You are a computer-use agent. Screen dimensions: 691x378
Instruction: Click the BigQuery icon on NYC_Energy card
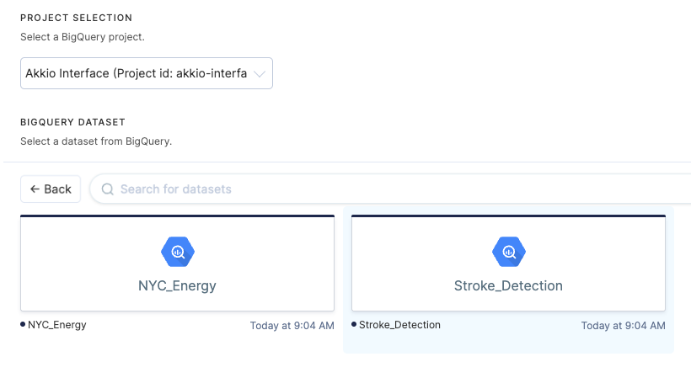178,251
